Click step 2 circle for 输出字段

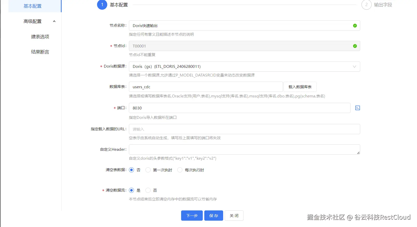pos(367,5)
